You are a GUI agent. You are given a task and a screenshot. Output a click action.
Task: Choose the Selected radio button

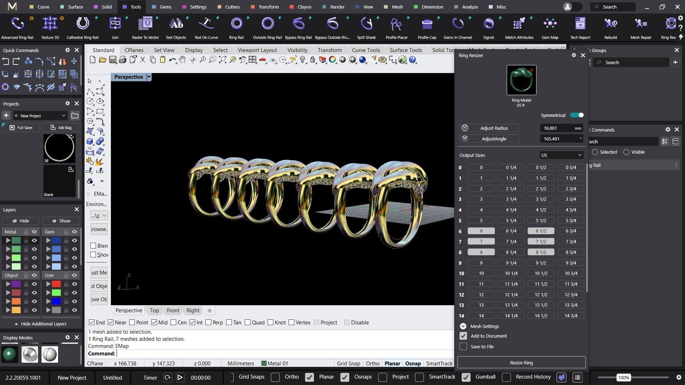(x=595, y=152)
